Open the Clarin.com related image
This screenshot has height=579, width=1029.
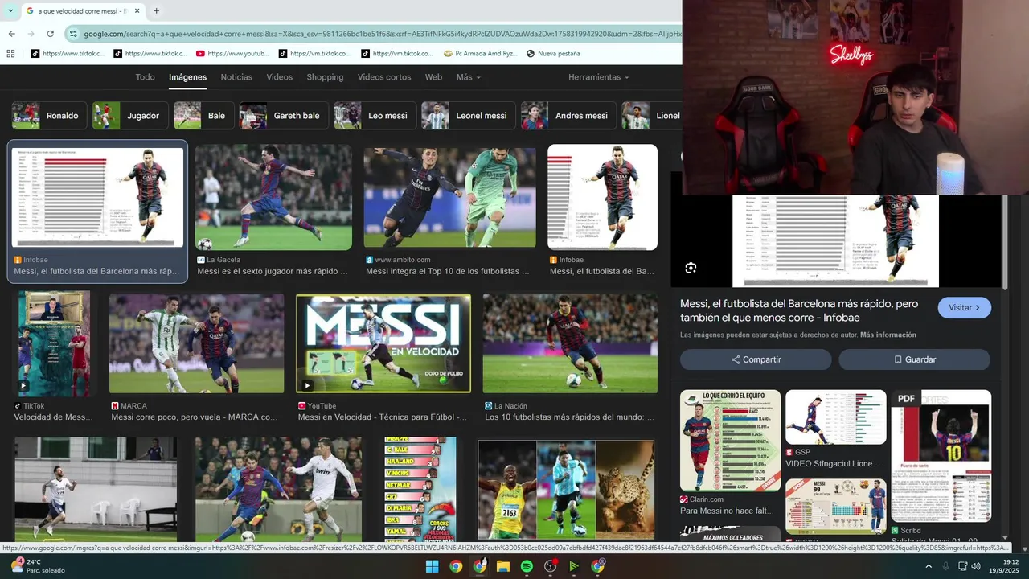pyautogui.click(x=730, y=441)
